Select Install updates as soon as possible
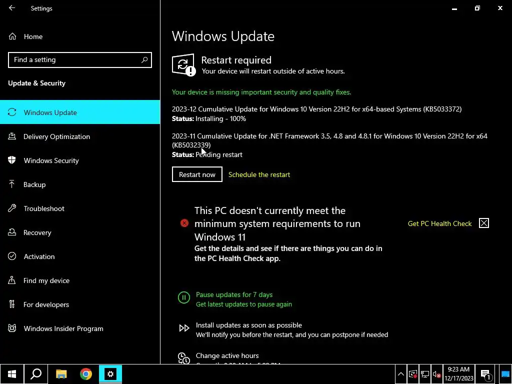This screenshot has width=512, height=384. 249,325
